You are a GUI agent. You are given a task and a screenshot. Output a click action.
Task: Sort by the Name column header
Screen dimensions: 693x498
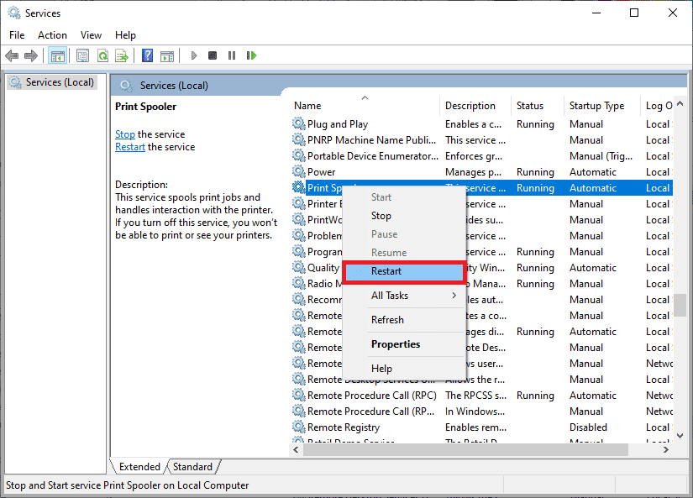click(x=307, y=106)
